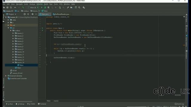Click the last toolbar icon after search
Image resolution: width=191 pixels, height=107 pixels.
84,7
